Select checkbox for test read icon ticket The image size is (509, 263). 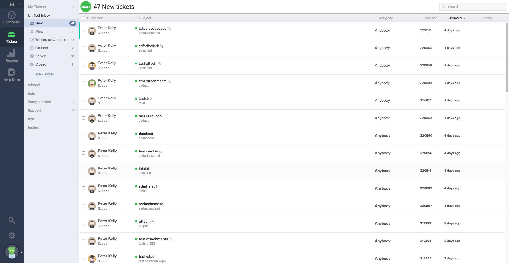click(x=84, y=118)
